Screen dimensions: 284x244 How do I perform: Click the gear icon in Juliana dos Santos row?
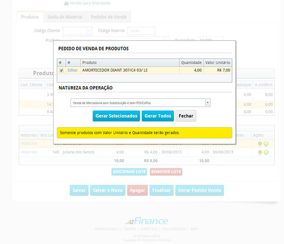pos(260,152)
